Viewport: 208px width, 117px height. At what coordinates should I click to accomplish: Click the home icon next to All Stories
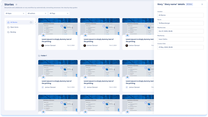[9, 22]
